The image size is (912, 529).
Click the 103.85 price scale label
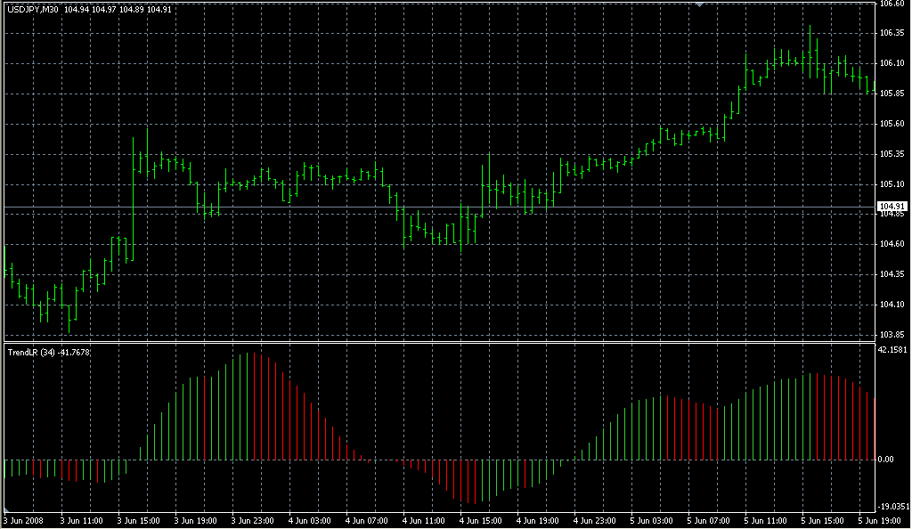(x=892, y=335)
